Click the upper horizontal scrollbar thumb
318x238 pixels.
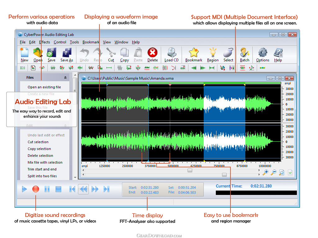pos(190,170)
